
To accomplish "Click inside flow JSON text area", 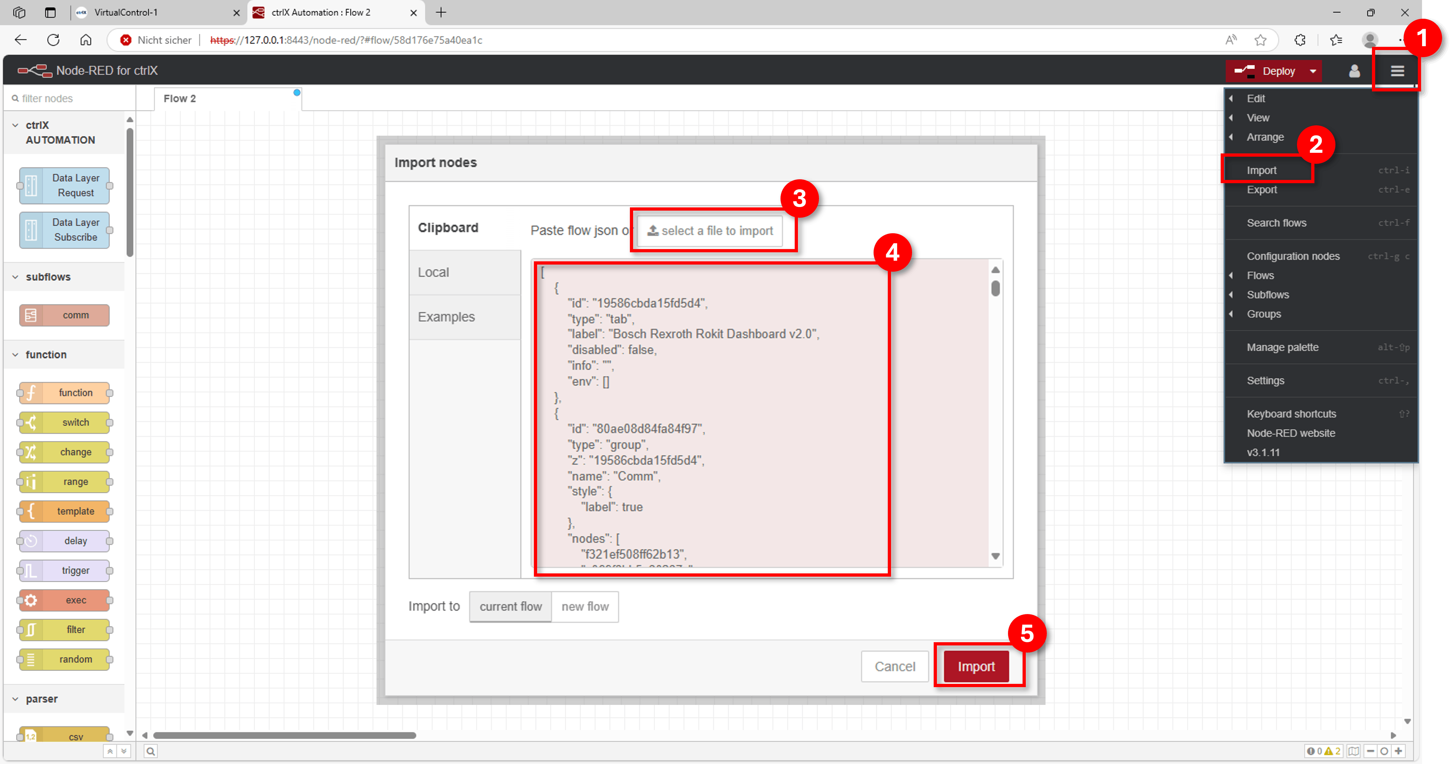I will pyautogui.click(x=760, y=413).
